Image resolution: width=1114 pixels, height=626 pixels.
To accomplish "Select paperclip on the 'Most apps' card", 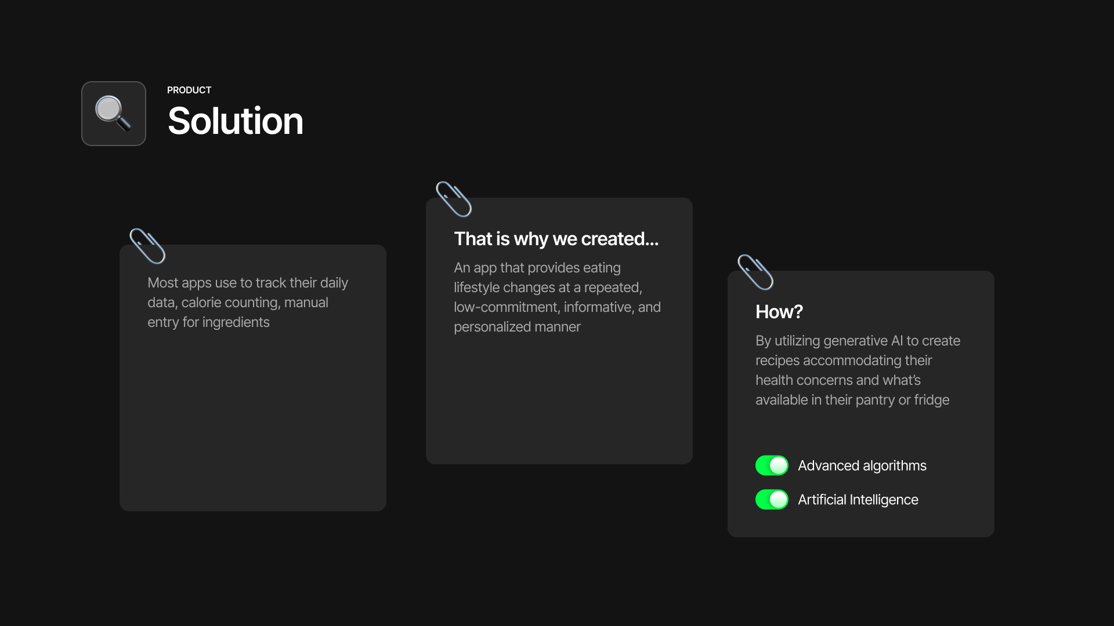I will pyautogui.click(x=147, y=246).
